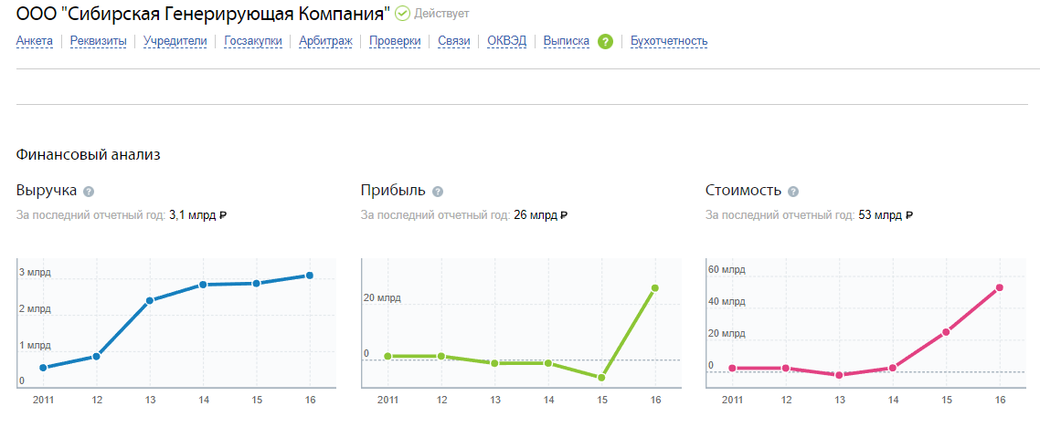Click the 60 млрд axis label
The height and width of the screenshot is (427, 1040).
tap(727, 269)
